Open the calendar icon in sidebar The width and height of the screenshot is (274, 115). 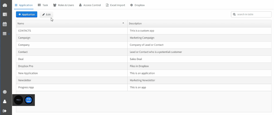(x=5, y=24)
